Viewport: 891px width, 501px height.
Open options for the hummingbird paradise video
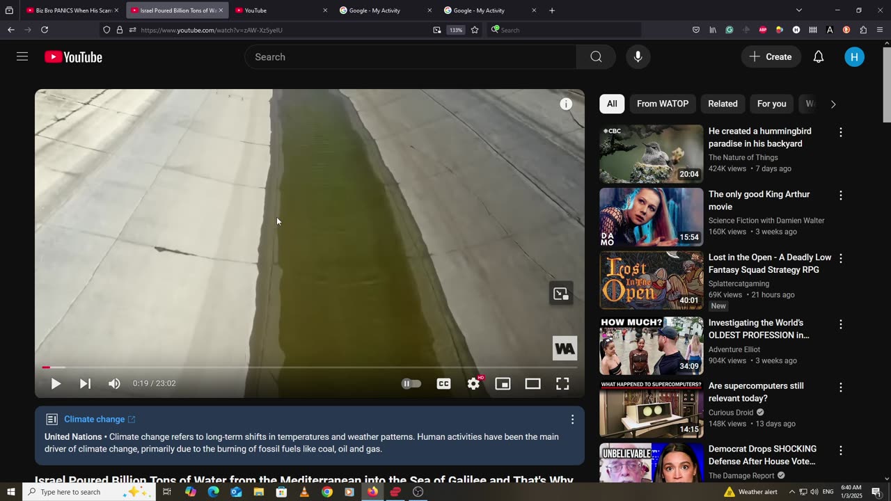click(x=840, y=132)
